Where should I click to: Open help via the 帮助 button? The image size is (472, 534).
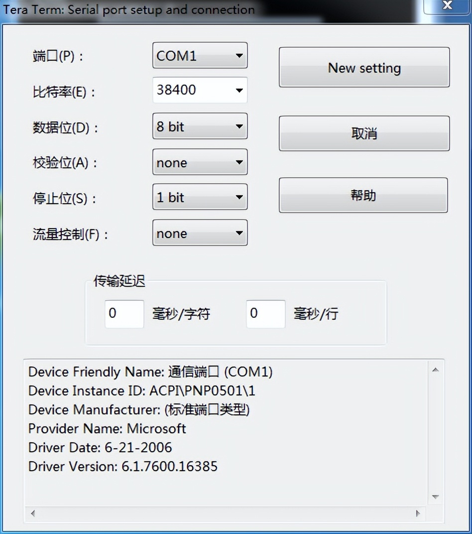coord(363,195)
